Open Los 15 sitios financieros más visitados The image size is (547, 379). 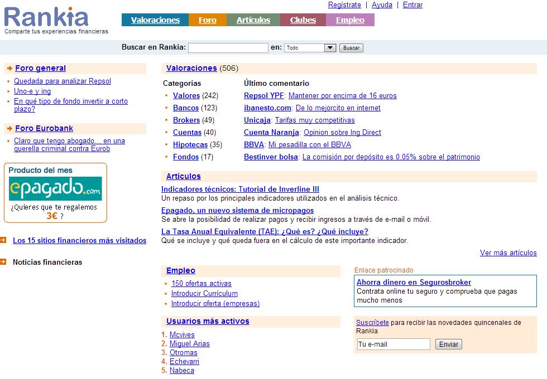(79, 240)
